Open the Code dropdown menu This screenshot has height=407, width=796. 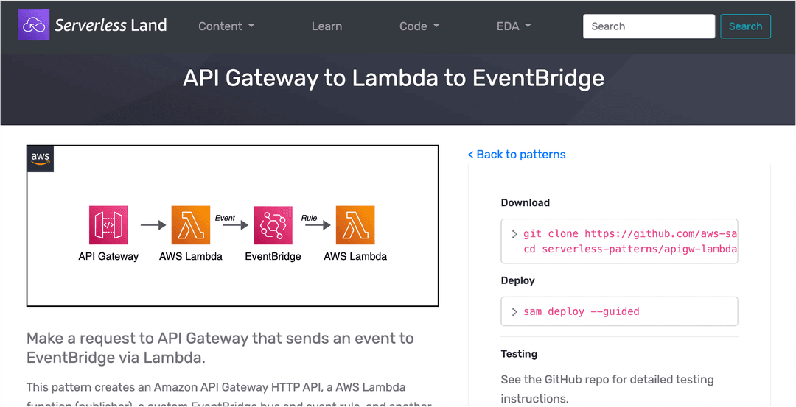(419, 26)
